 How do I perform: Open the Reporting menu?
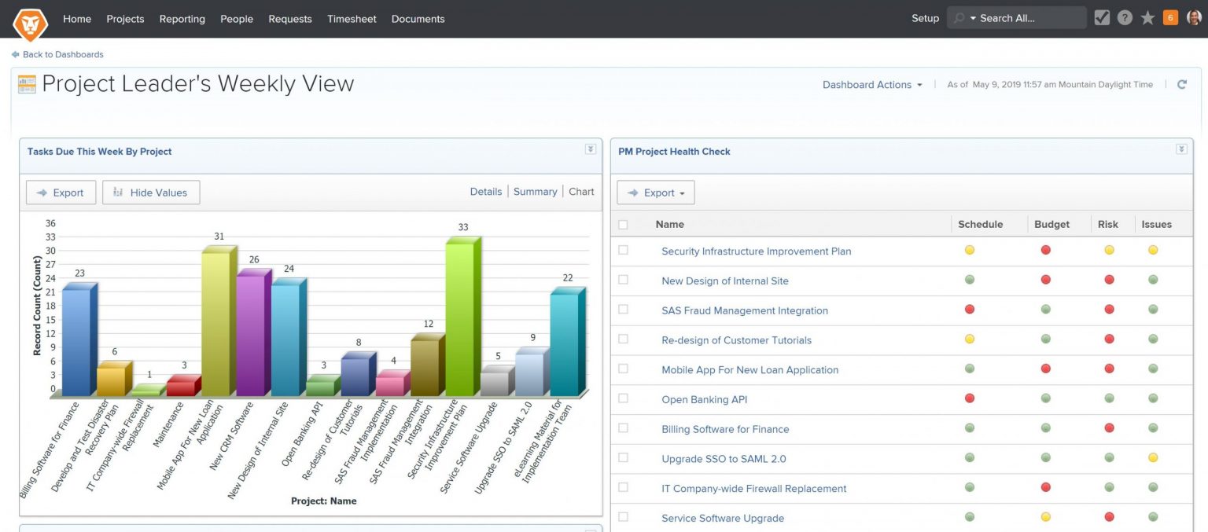pos(182,18)
